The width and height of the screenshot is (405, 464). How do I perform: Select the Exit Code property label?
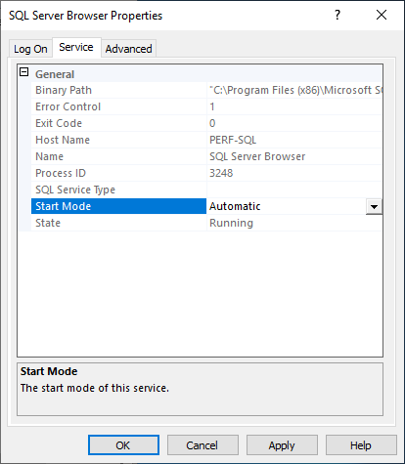click(x=59, y=123)
